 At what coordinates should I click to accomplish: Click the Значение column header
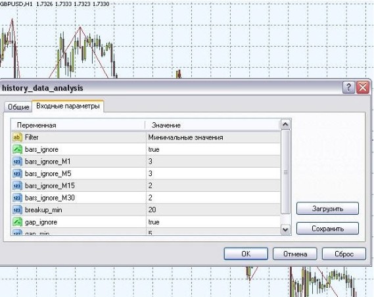[212, 125]
